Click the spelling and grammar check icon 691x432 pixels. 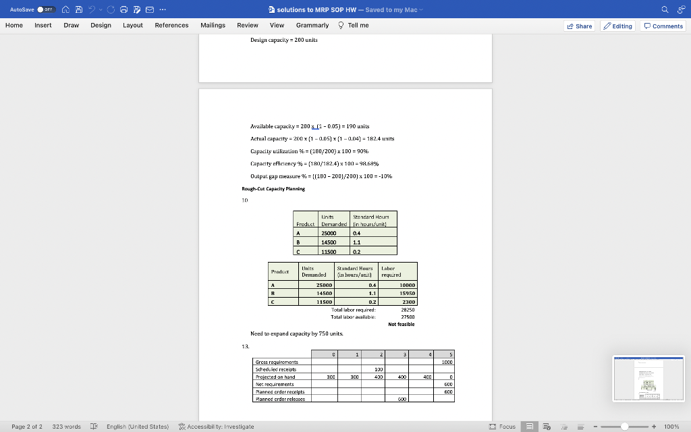click(x=94, y=427)
